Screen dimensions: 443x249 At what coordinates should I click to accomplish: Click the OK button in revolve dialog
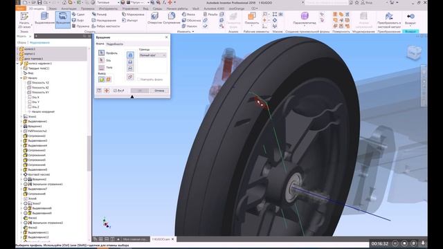[x=140, y=91]
